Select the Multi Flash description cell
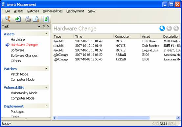Screen dimensions: 182x127 [x=172, y=41]
